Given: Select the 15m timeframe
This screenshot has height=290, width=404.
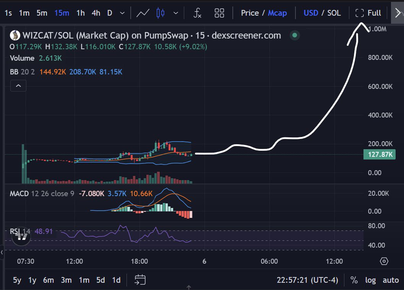Looking at the screenshot, I should click(x=62, y=13).
